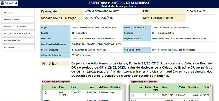Click Situação column header in liquidations

tap(115, 87)
